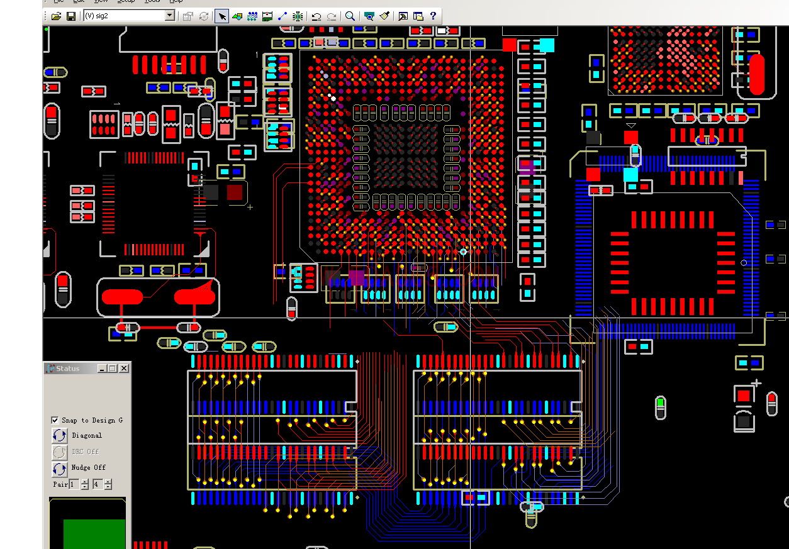Click the second Pair field showing 4

coord(98,484)
